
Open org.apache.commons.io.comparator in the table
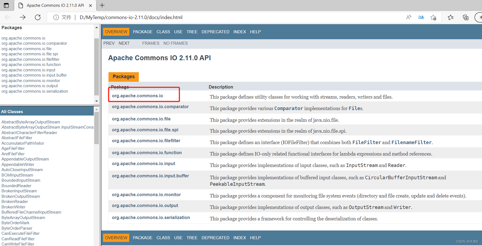[x=150, y=107]
